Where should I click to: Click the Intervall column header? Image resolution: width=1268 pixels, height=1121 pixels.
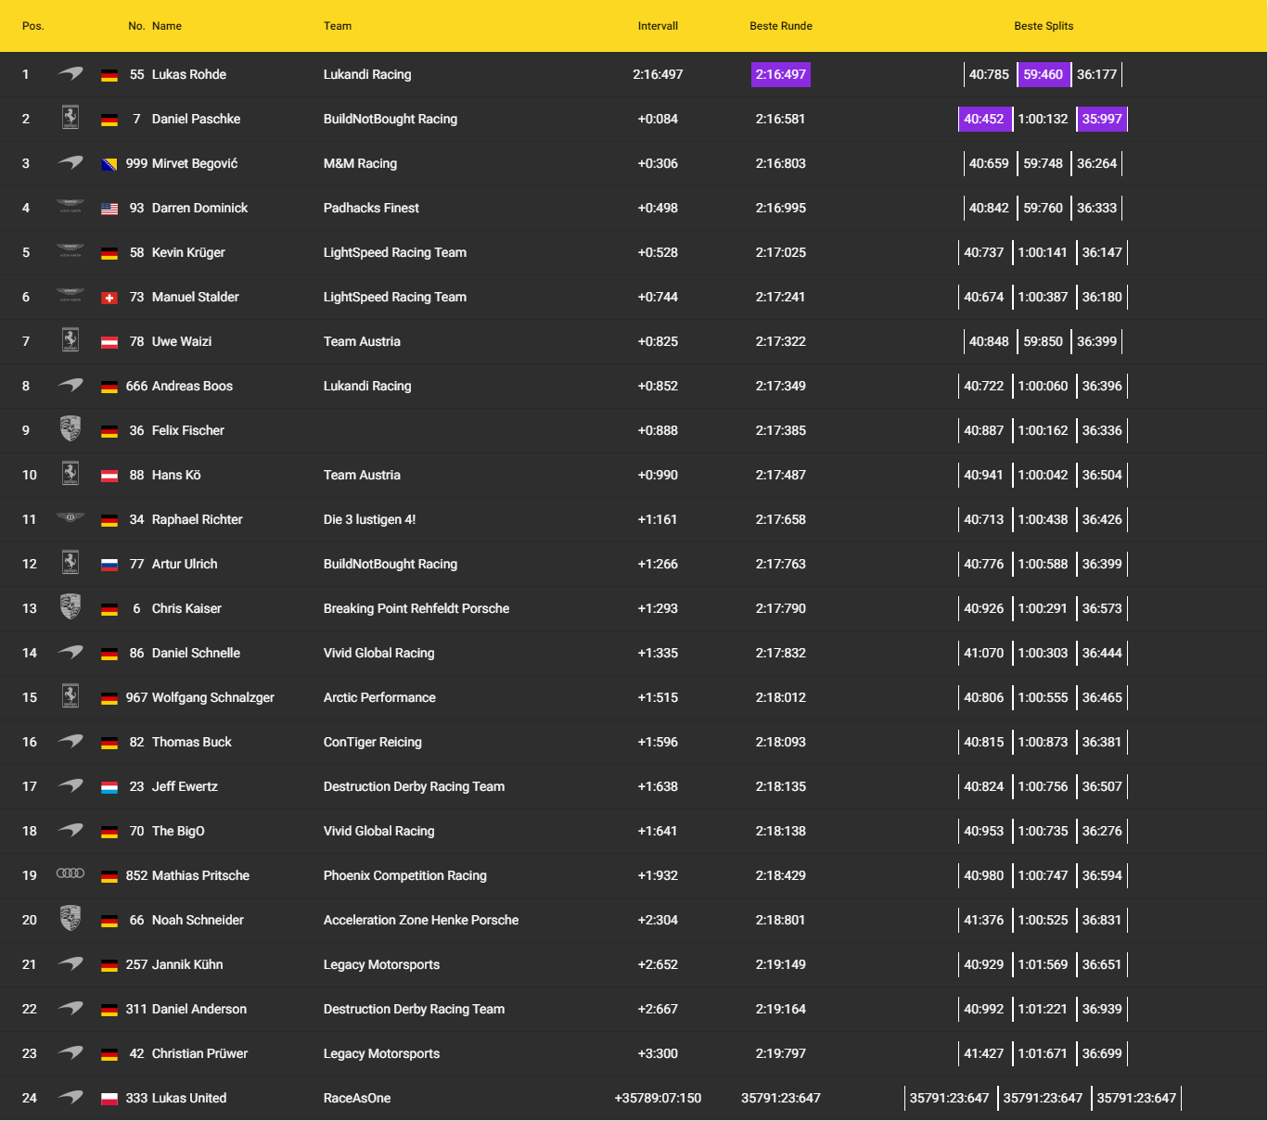coord(658,26)
